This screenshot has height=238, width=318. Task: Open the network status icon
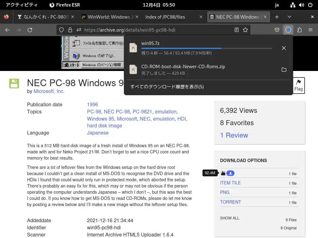[293, 5]
